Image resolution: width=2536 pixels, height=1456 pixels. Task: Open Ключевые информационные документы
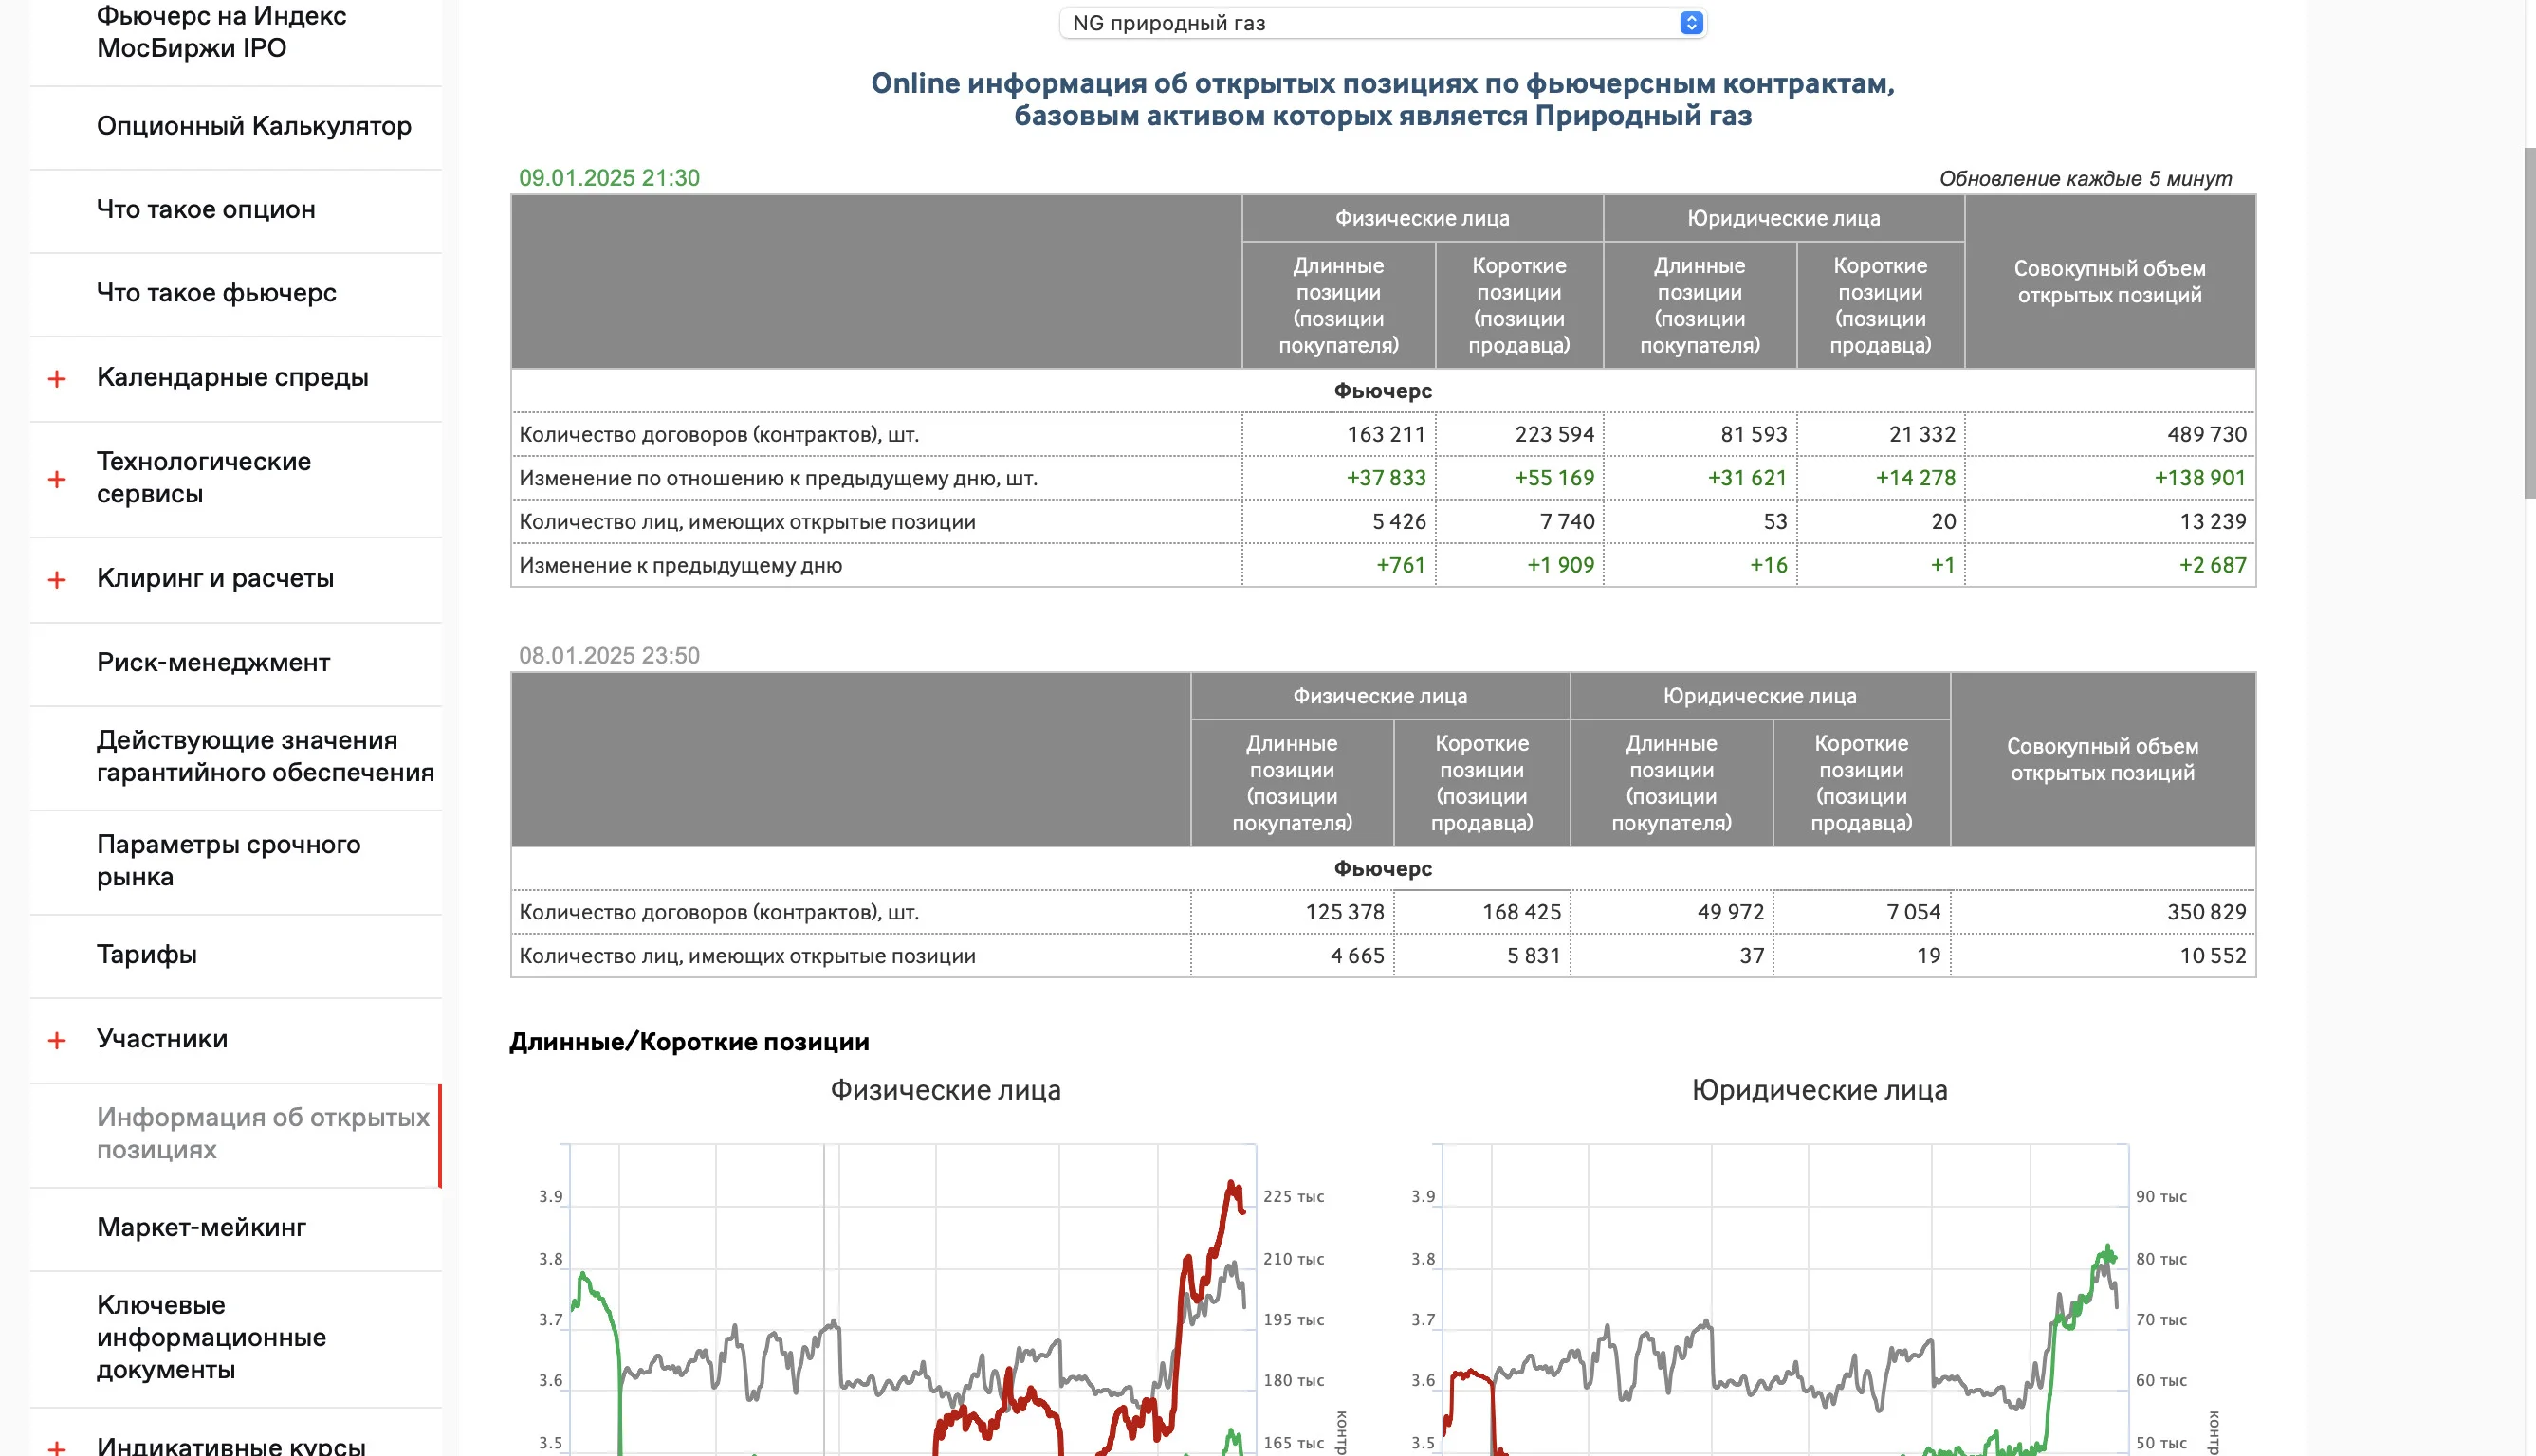point(211,1337)
